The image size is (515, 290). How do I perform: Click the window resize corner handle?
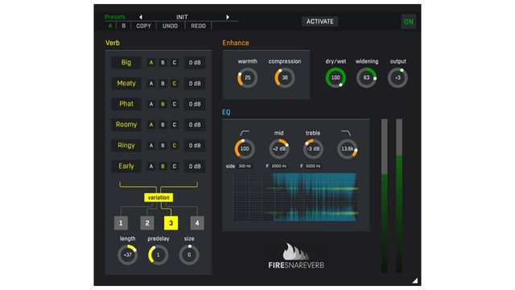click(x=415, y=280)
